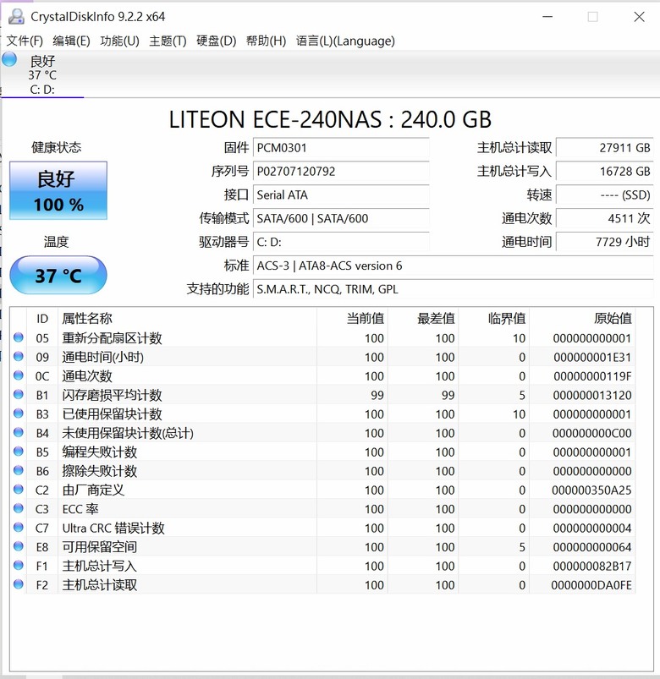This screenshot has height=679, width=660.
Task: Click status orb for row 05 重新分配扇区计数
Action: click(19, 337)
